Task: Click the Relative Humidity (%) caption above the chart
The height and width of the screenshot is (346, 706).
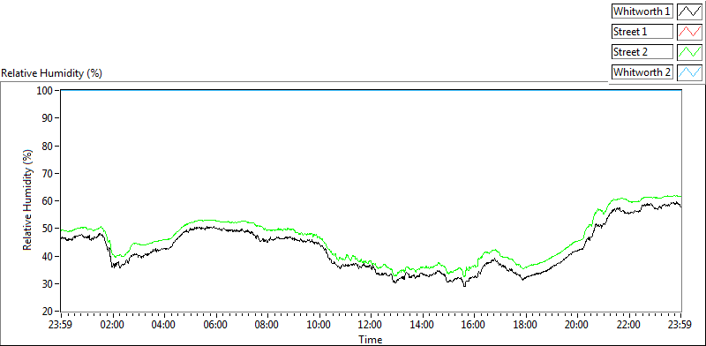Action: point(52,73)
